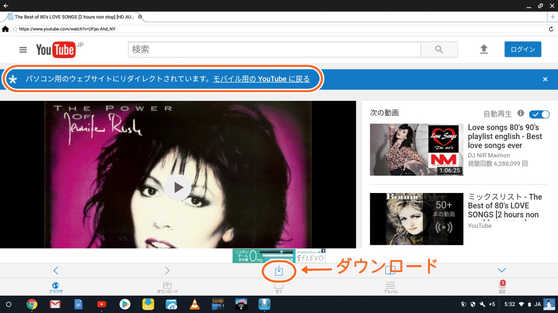Switch to the 全て tab

click(279, 288)
